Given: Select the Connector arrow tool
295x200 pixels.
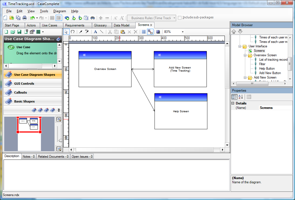Looking at the screenshot, I should [81, 32].
